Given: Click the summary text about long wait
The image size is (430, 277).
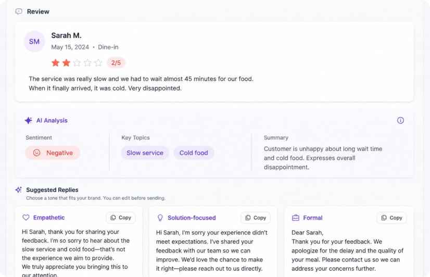Looking at the screenshot, I should (x=323, y=158).
